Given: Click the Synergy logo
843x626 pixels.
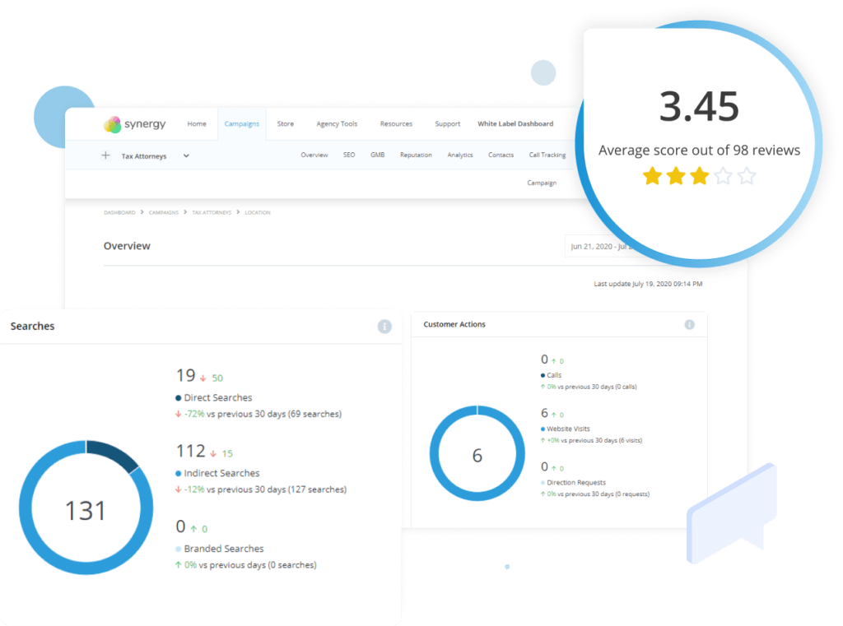Looking at the screenshot, I should pos(134,124).
